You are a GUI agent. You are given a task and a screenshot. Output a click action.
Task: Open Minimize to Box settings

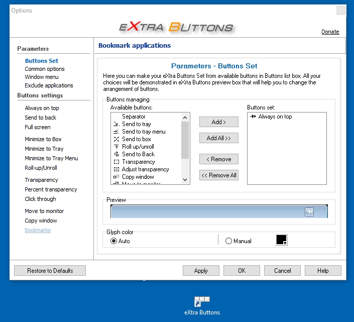(x=43, y=139)
